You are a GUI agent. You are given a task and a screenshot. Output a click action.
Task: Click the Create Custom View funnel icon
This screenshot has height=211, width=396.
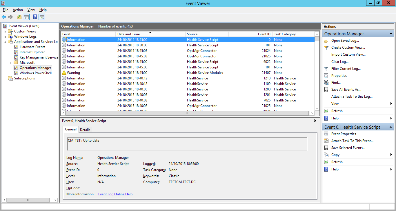tap(326, 48)
